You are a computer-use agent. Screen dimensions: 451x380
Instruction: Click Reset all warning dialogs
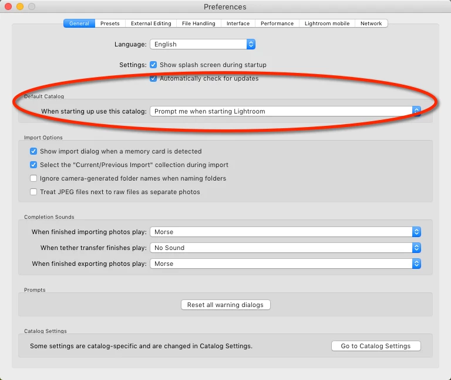coord(225,305)
